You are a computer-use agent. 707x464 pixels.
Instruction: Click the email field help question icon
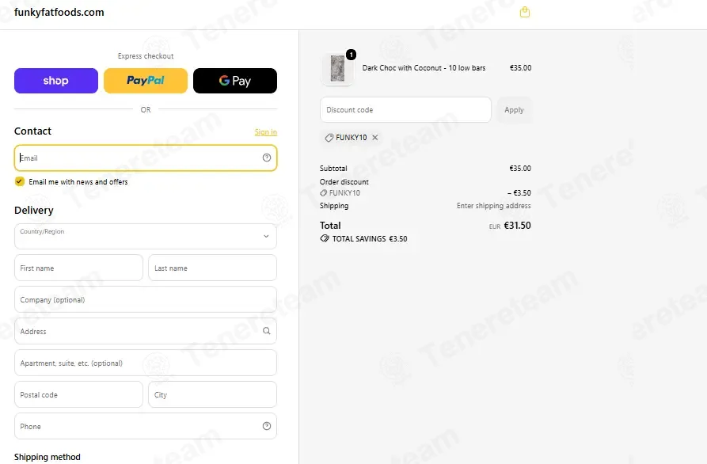[x=267, y=158]
